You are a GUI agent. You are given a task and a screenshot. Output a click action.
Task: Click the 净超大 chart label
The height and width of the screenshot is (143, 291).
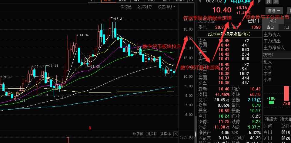tap(271, 119)
